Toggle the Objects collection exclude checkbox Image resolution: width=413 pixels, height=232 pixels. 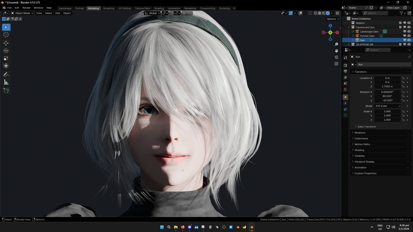(400, 23)
